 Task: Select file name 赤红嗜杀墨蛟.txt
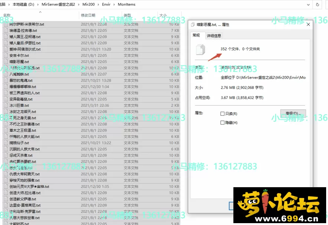[23, 162]
